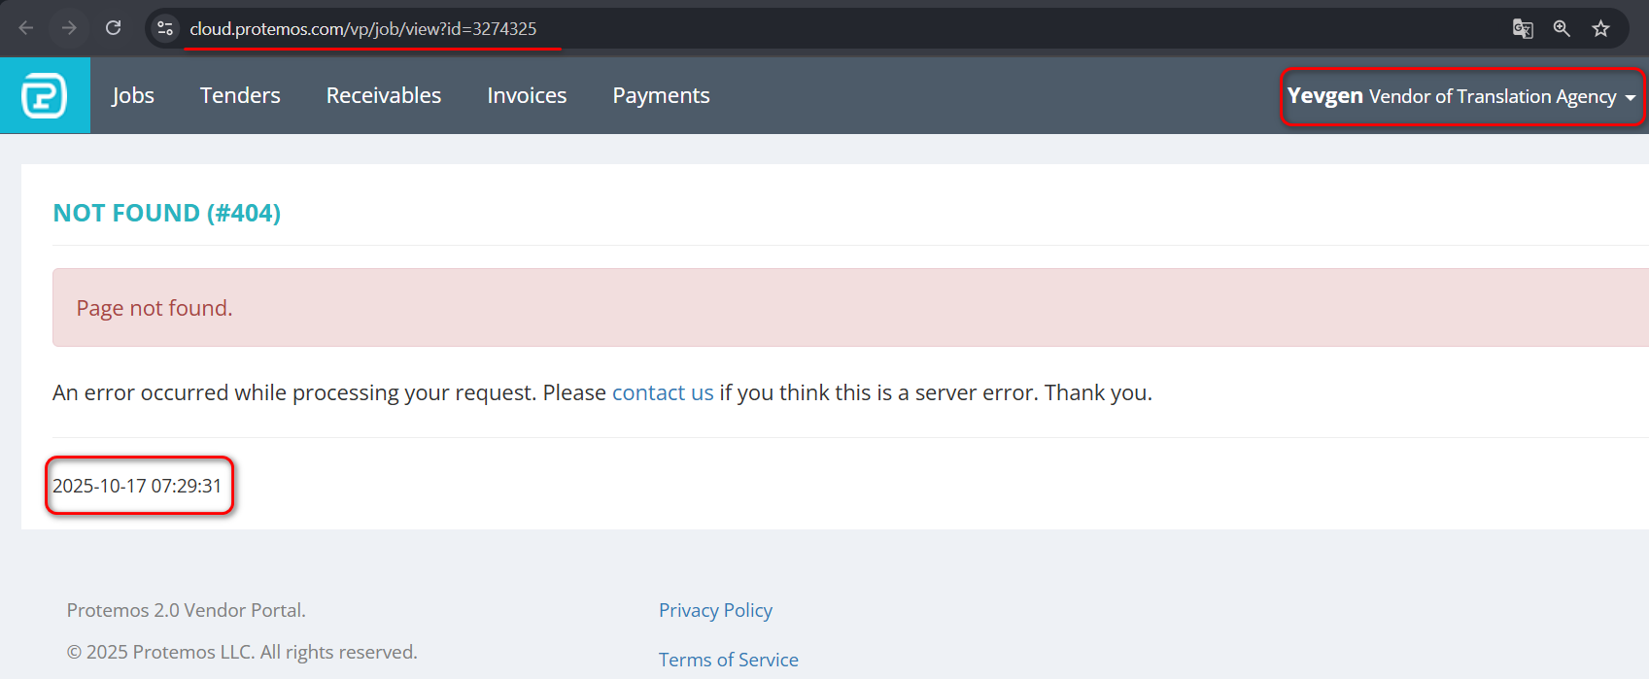Follow the "contact us" link
The width and height of the screenshot is (1649, 679).
point(663,392)
